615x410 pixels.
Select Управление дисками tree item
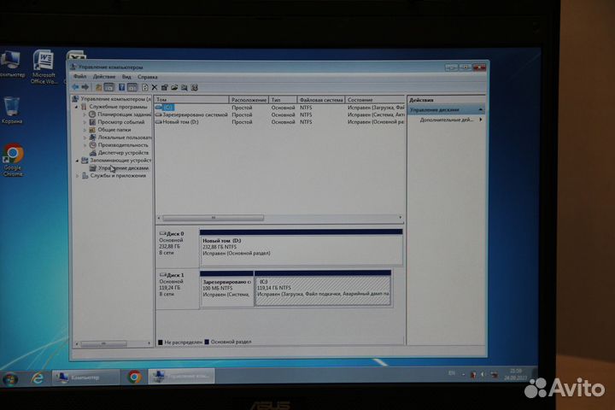click(123, 168)
